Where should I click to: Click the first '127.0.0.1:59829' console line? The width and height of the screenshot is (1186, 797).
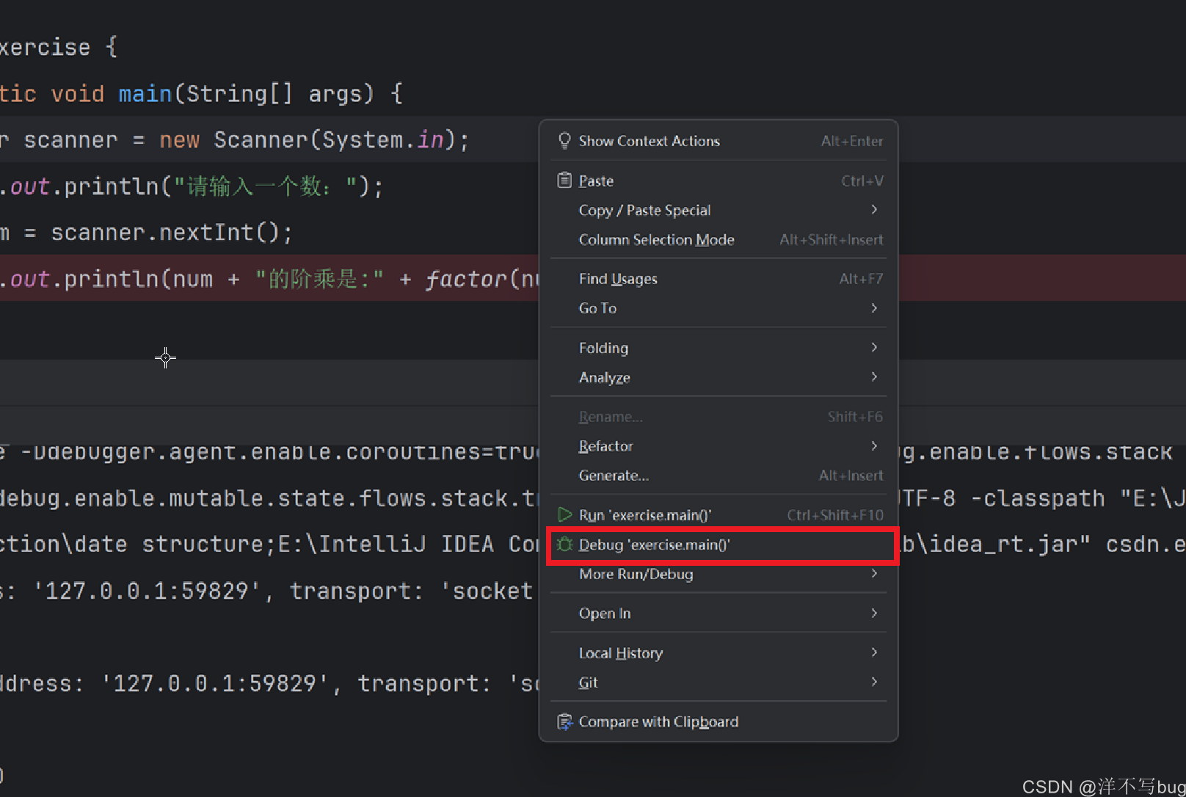click(147, 592)
